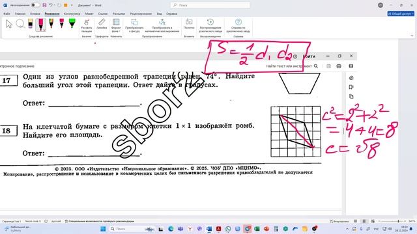Image resolution: width=417 pixels, height=234 pixels.
Task: Open Customize Quick Access Toolbar dropdown
Action: coord(72,5)
